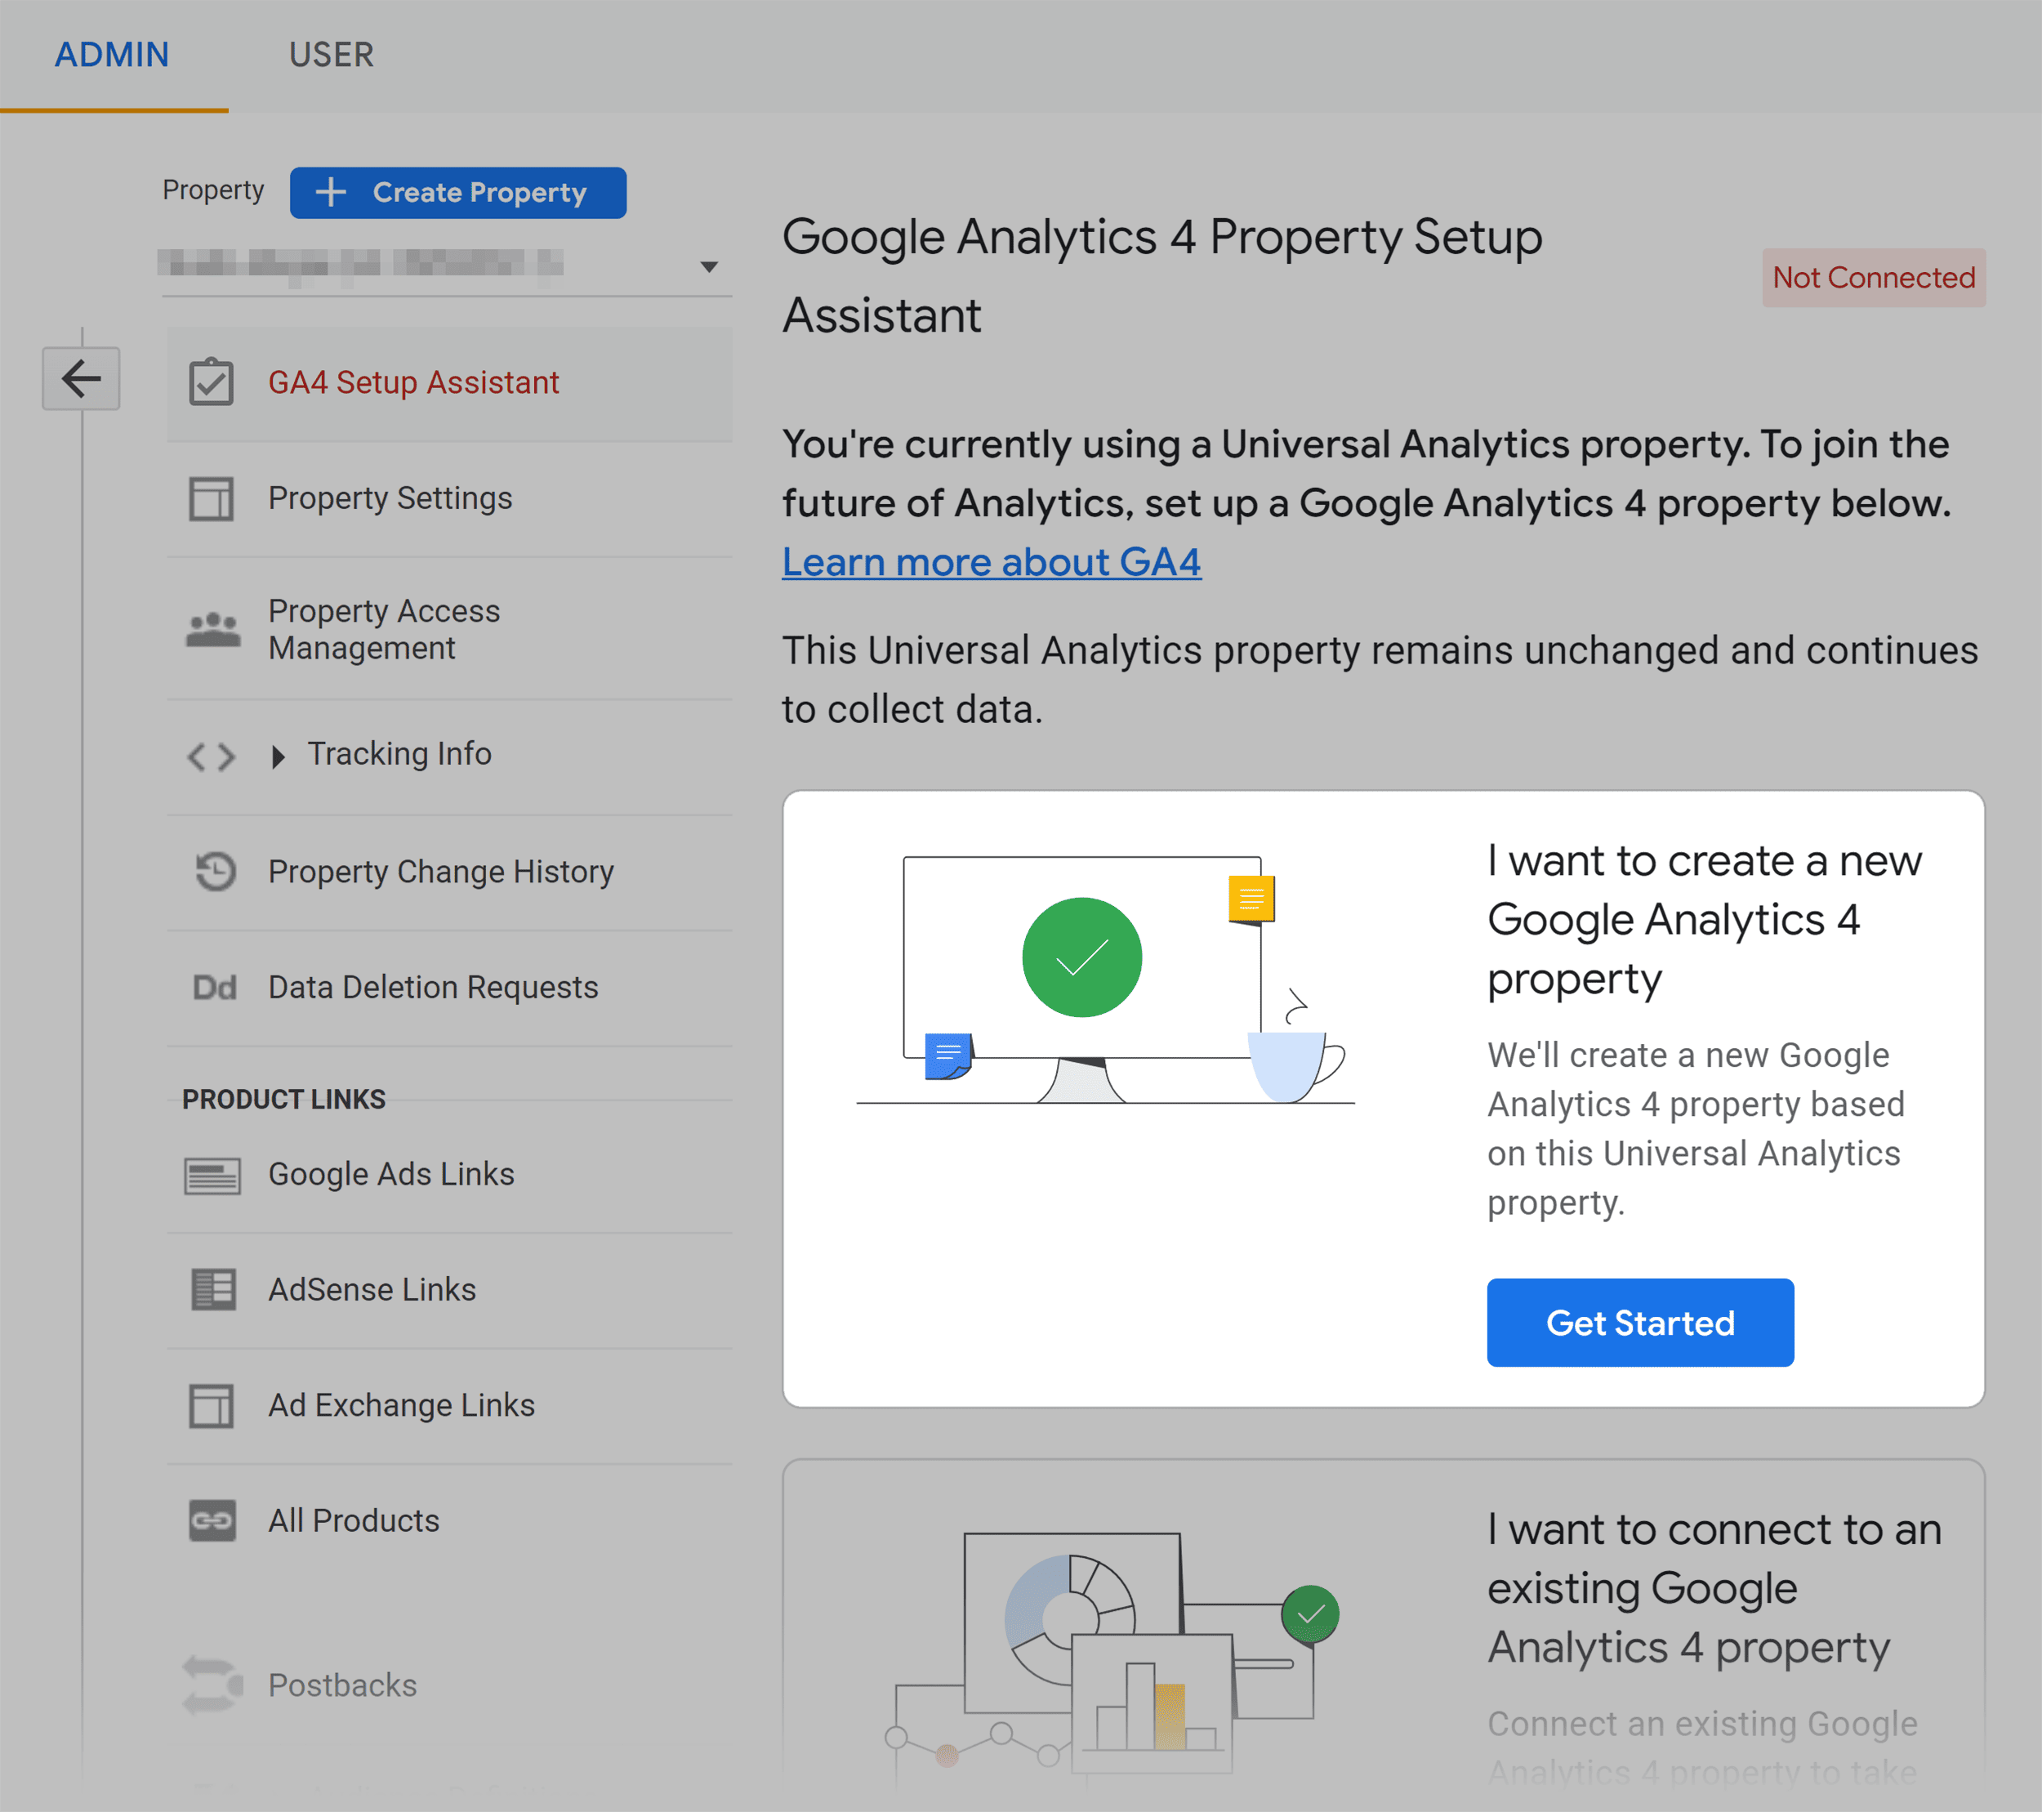The image size is (2042, 1812).
Task: Click the PRODUCT LINKS section heading
Action: (x=283, y=1100)
